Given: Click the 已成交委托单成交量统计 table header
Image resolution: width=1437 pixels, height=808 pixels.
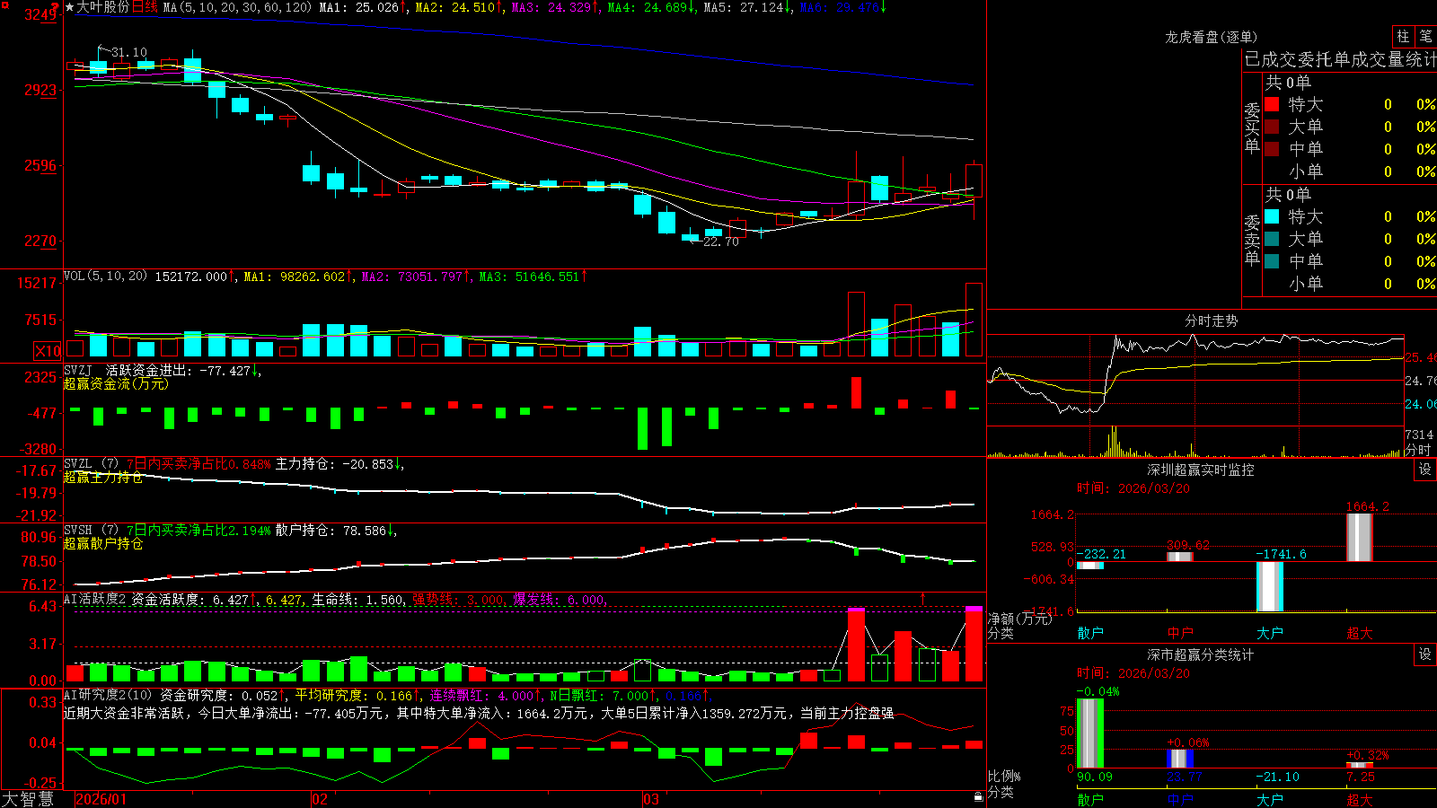Looking at the screenshot, I should point(1340,59).
